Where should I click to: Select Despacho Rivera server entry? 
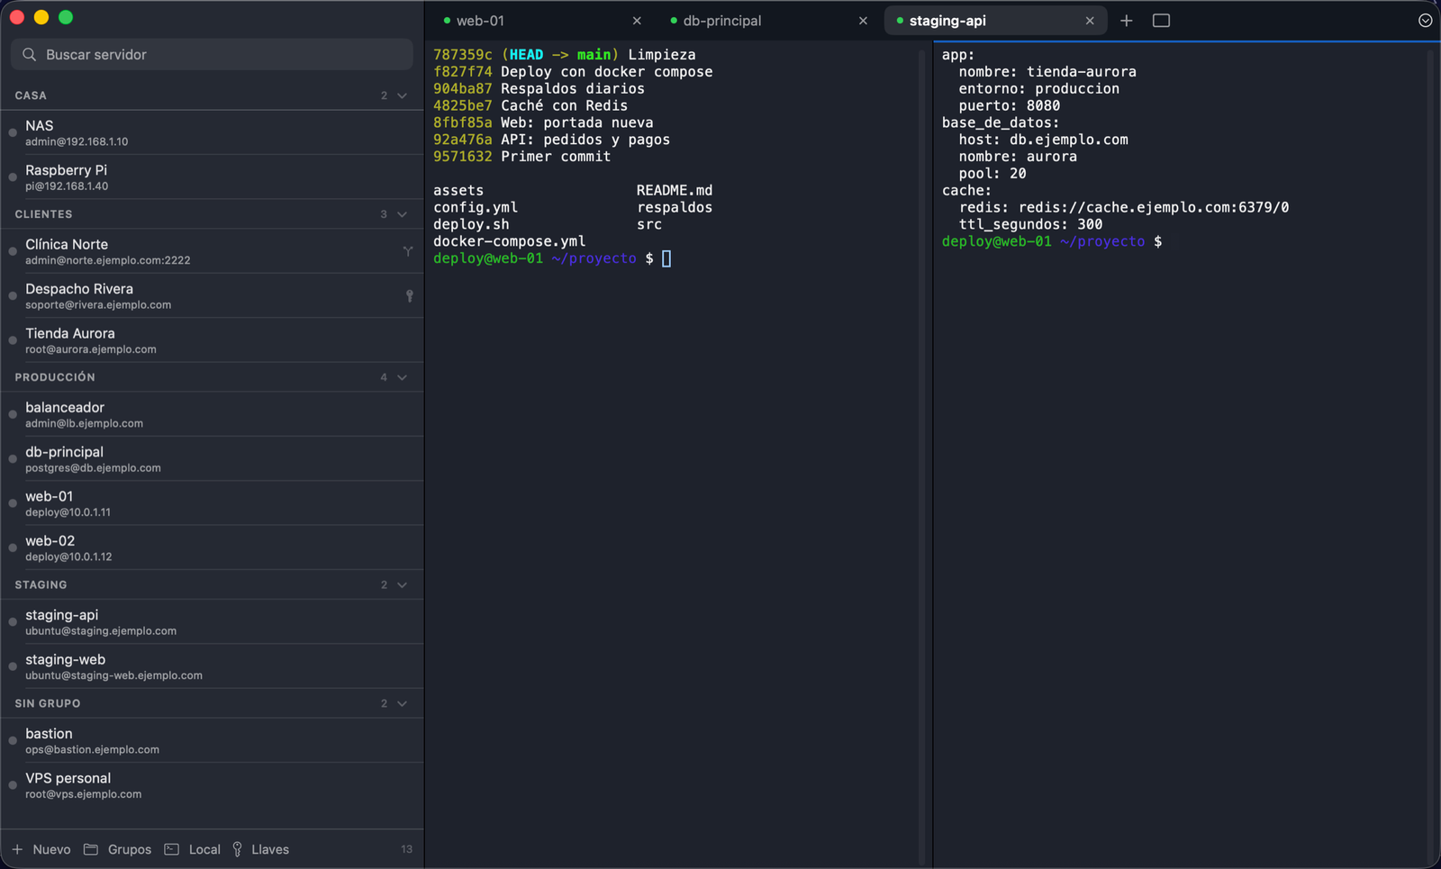213,296
